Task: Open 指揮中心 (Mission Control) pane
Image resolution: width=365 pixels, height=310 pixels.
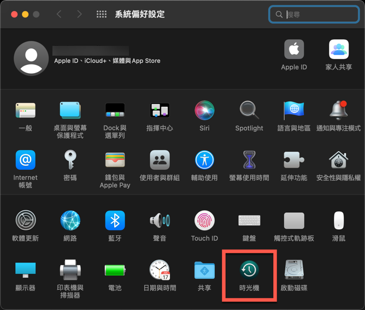Action: (160, 110)
